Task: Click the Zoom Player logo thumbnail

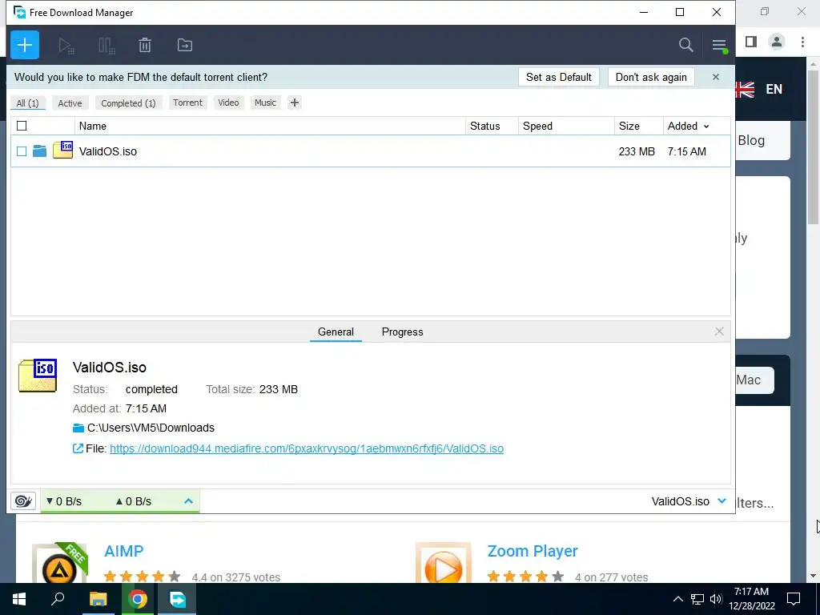Action: (x=443, y=563)
